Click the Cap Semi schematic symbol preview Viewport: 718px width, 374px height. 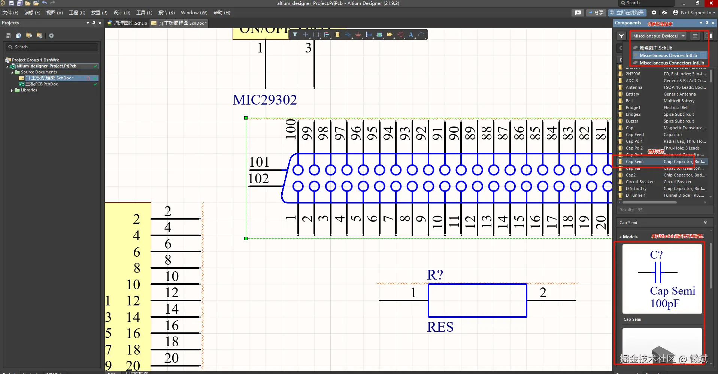pos(662,279)
